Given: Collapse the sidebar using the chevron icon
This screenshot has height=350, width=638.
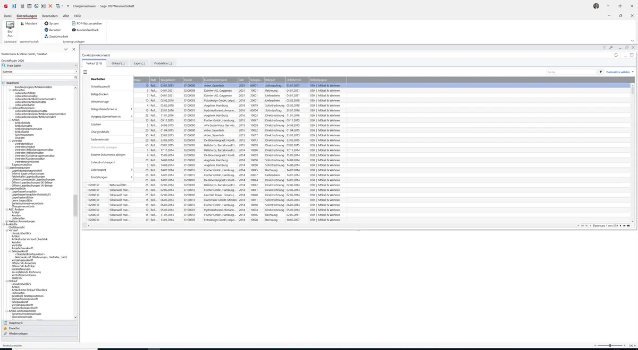Looking at the screenshot, I should tap(66, 49).
